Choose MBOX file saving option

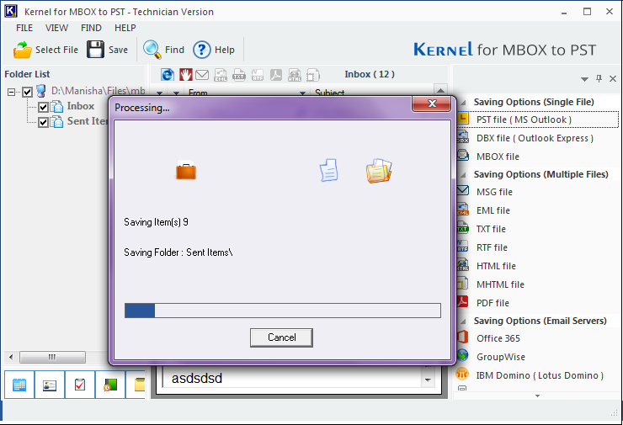(x=498, y=157)
